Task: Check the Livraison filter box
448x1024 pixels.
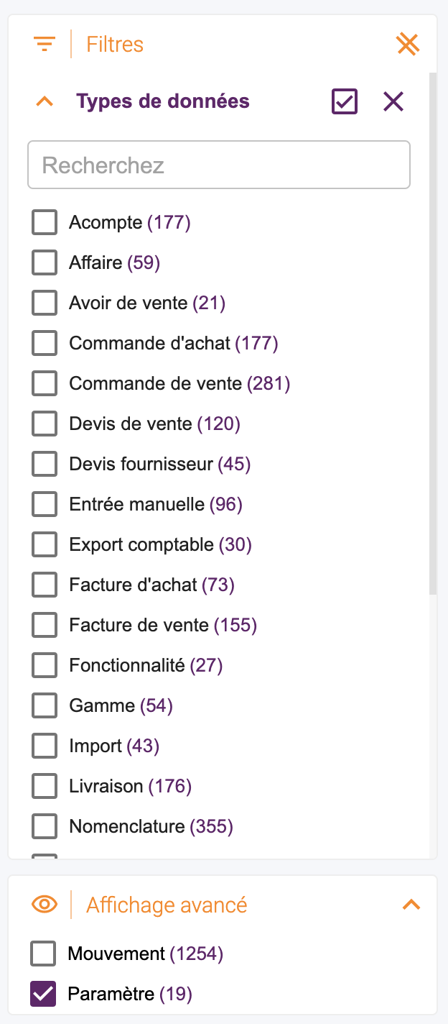Action: coord(45,787)
